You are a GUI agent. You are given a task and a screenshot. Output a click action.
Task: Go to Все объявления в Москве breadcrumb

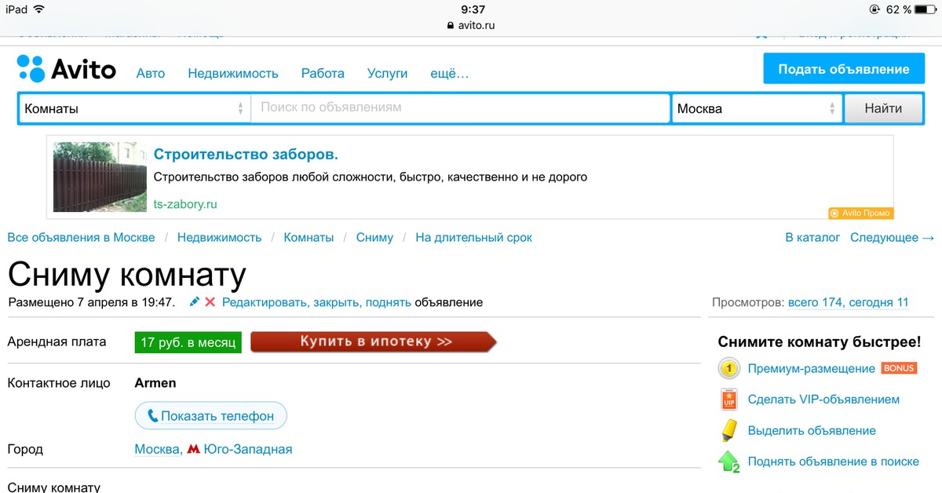82,237
